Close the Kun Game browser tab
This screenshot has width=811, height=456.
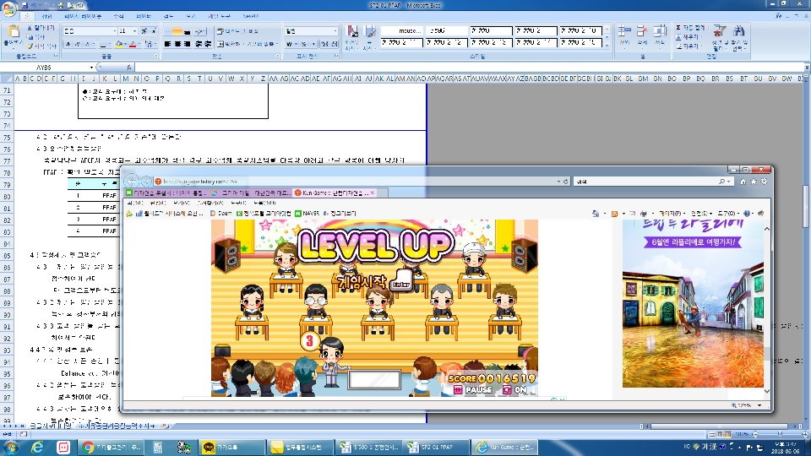(x=373, y=193)
